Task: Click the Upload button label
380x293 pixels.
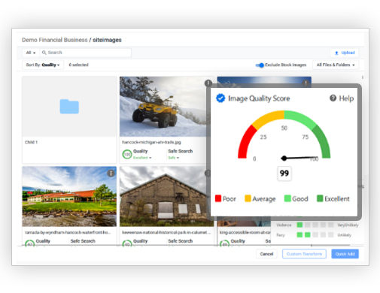Action: (x=348, y=53)
